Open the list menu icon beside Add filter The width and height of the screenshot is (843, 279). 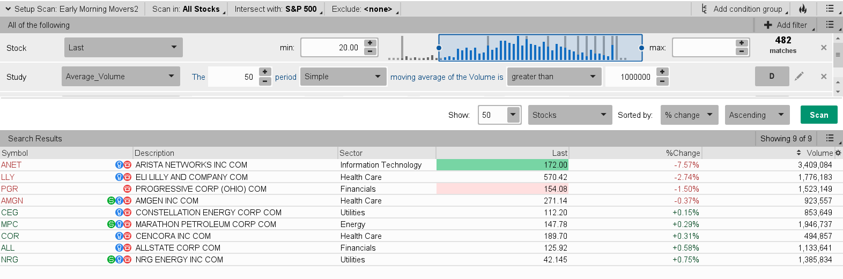[830, 25]
